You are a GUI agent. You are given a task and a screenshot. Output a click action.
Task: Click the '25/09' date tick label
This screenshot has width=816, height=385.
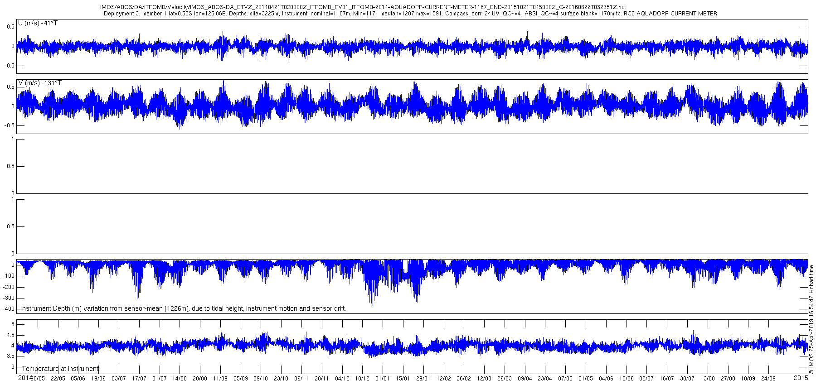(241, 379)
